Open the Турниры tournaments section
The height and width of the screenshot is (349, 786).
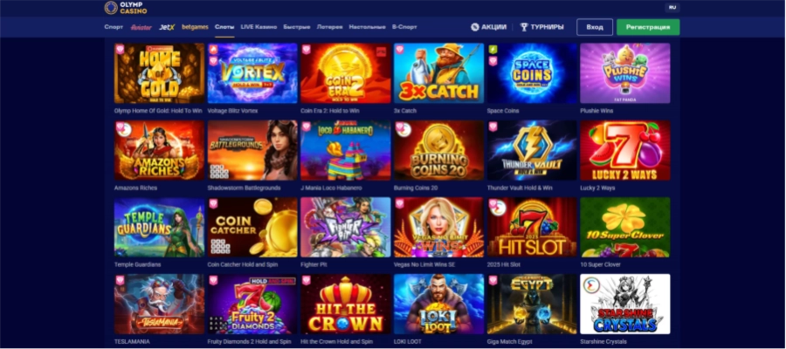(541, 27)
